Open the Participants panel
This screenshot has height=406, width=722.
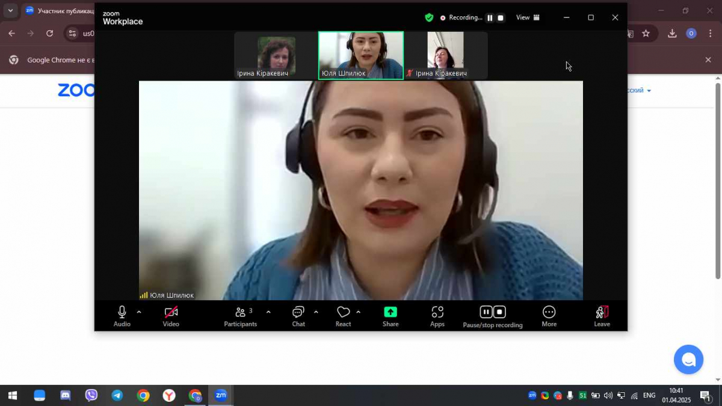(241, 316)
